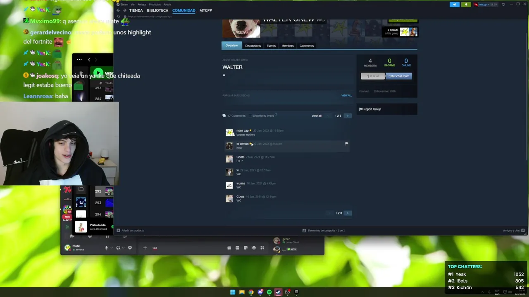The height and width of the screenshot is (297, 529).
Task: Open the BIBLIOTECA section in Steam
Action: pyautogui.click(x=157, y=10)
